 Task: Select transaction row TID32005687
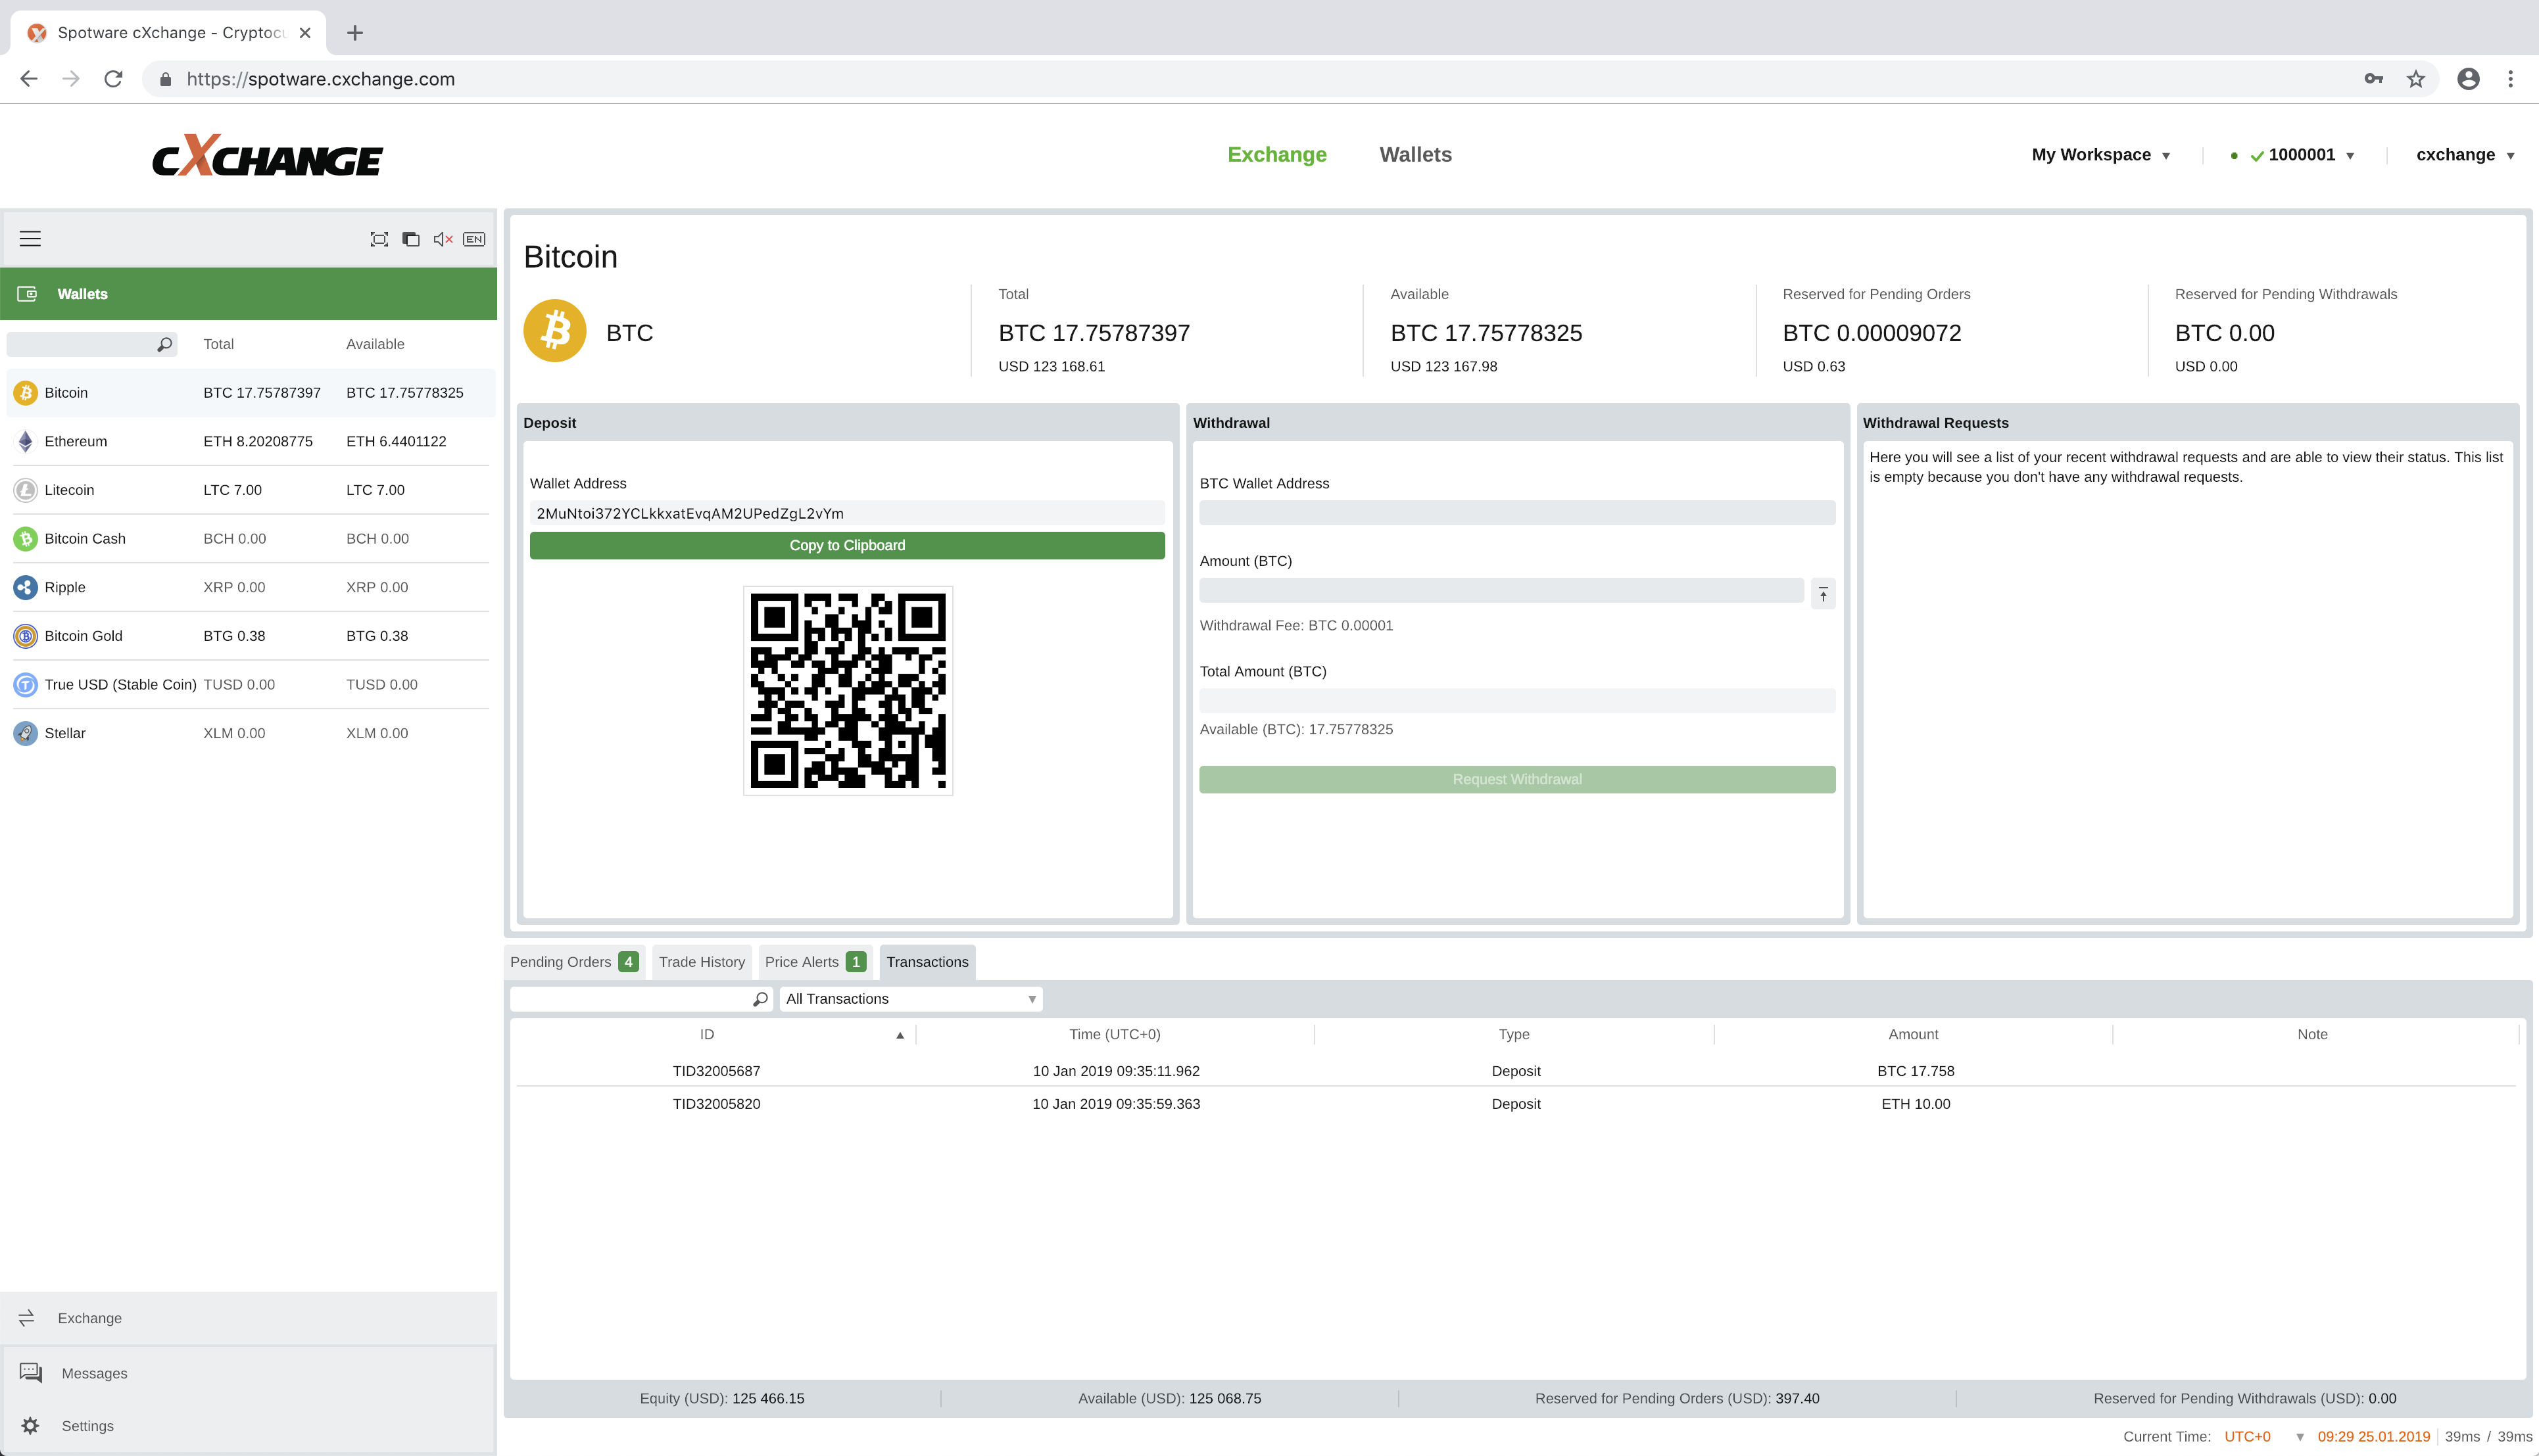(x=1516, y=1071)
